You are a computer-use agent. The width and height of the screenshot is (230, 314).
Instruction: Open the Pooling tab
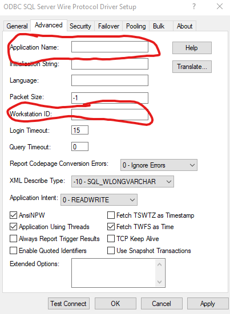pyautogui.click(x=136, y=26)
